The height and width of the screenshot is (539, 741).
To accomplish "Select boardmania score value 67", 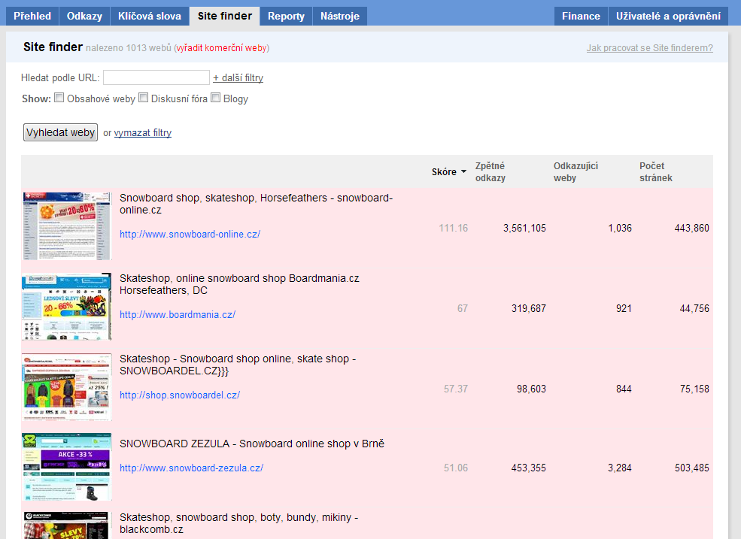I will [x=463, y=308].
